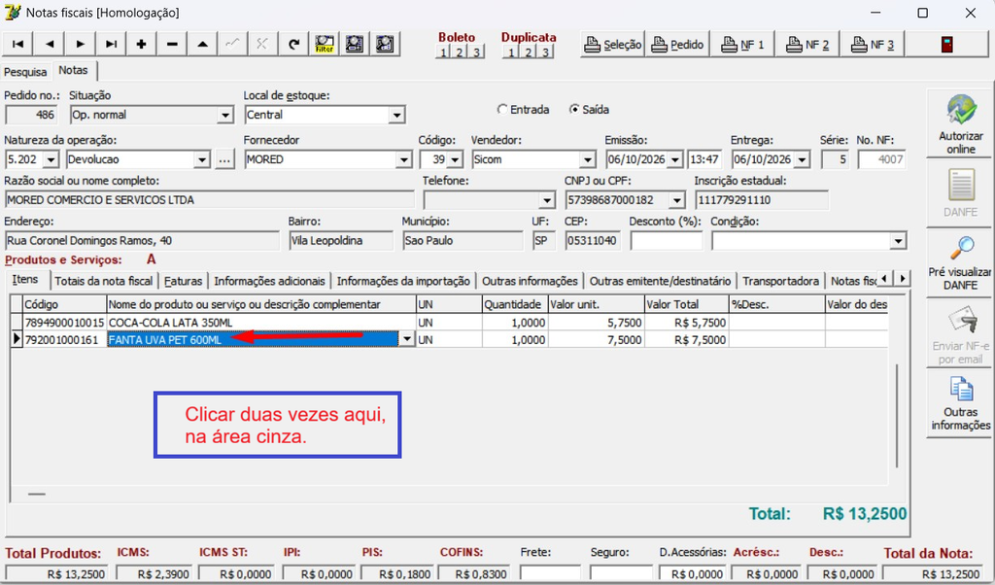Switch to Pesquisa tab
Viewport: 995px width, 585px height.
coord(25,72)
